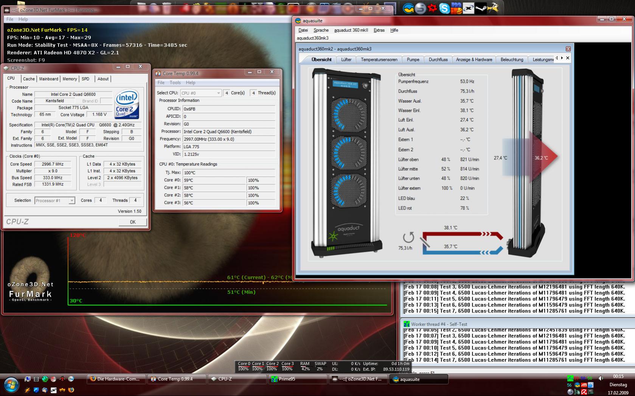The image size is (635, 396).
Task: Switch to the Memory tab in CPU-Z
Action: (x=70, y=79)
